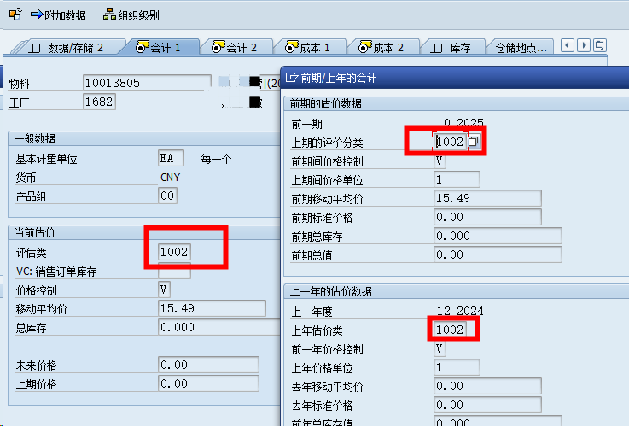Click the 一般数据 group header
Screen dimensions: 629x426
35,139
